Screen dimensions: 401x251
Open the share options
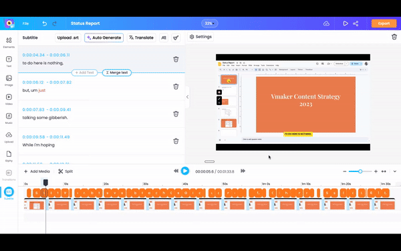pos(356,23)
